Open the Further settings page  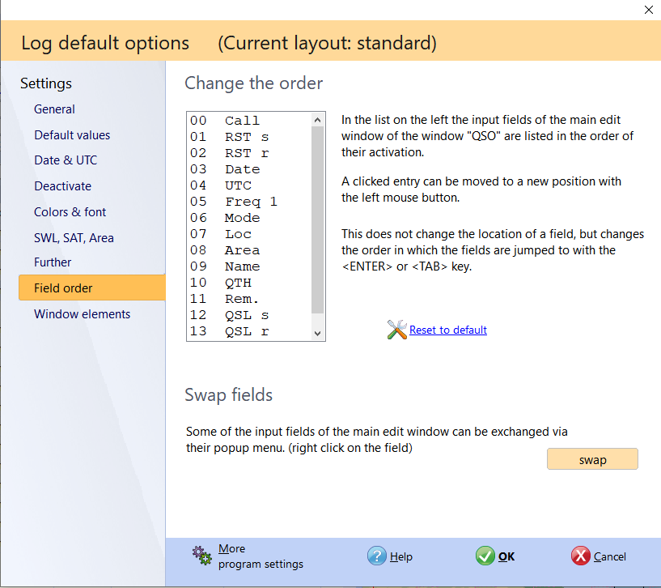(53, 262)
